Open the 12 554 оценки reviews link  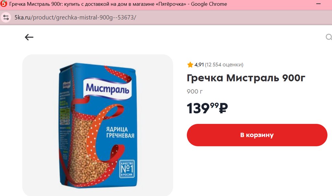(x=224, y=65)
